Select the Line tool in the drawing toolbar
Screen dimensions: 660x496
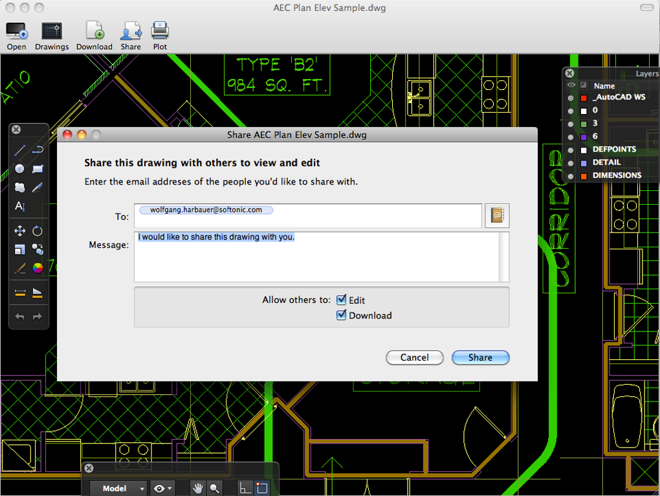pyautogui.click(x=19, y=150)
